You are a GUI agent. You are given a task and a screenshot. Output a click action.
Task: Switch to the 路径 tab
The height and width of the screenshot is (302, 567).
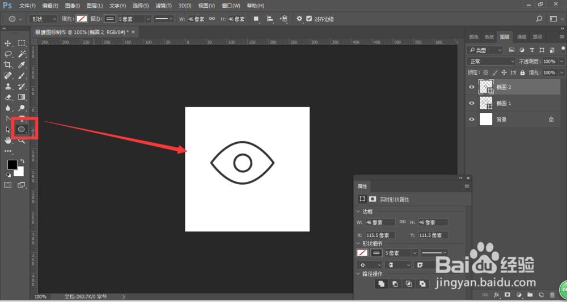[x=538, y=37]
